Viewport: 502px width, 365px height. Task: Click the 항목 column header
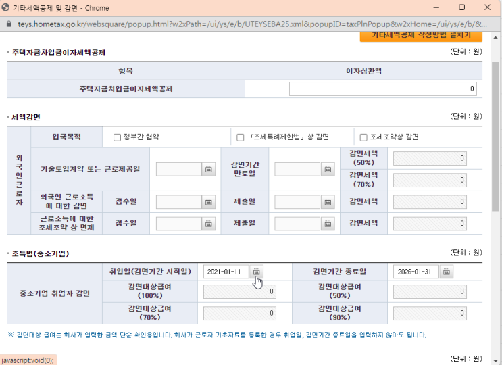[x=126, y=71]
